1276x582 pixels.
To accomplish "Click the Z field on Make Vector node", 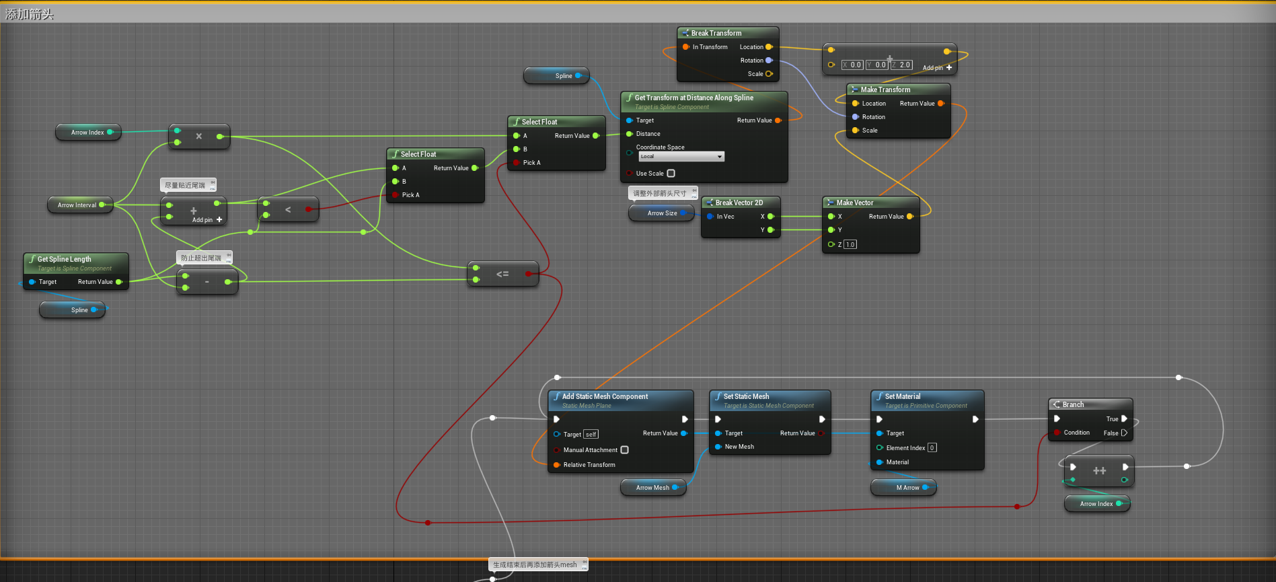I will tap(850, 244).
